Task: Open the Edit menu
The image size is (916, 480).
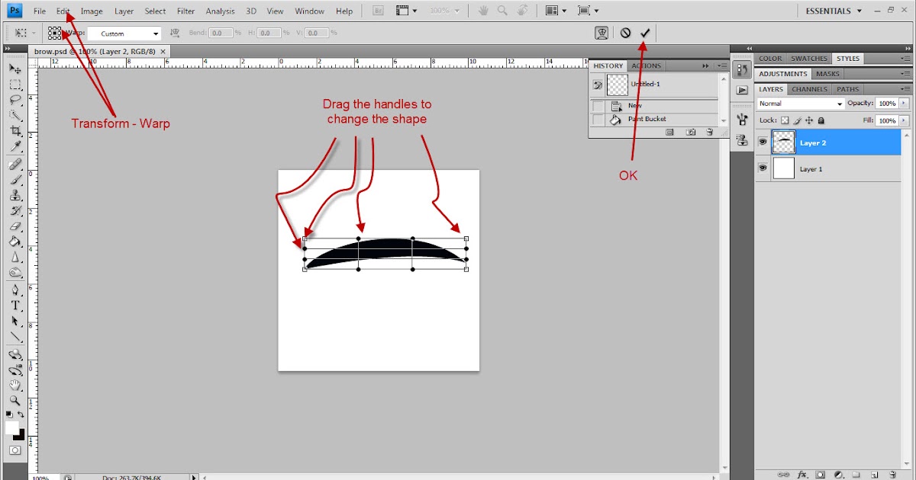Action: tap(63, 11)
